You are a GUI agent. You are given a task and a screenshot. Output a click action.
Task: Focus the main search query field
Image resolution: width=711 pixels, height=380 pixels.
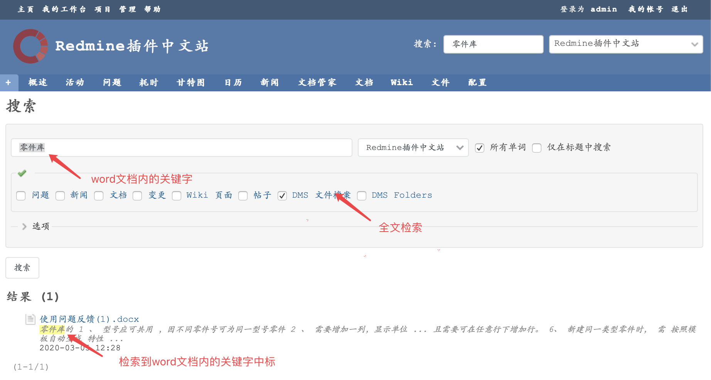[182, 148]
